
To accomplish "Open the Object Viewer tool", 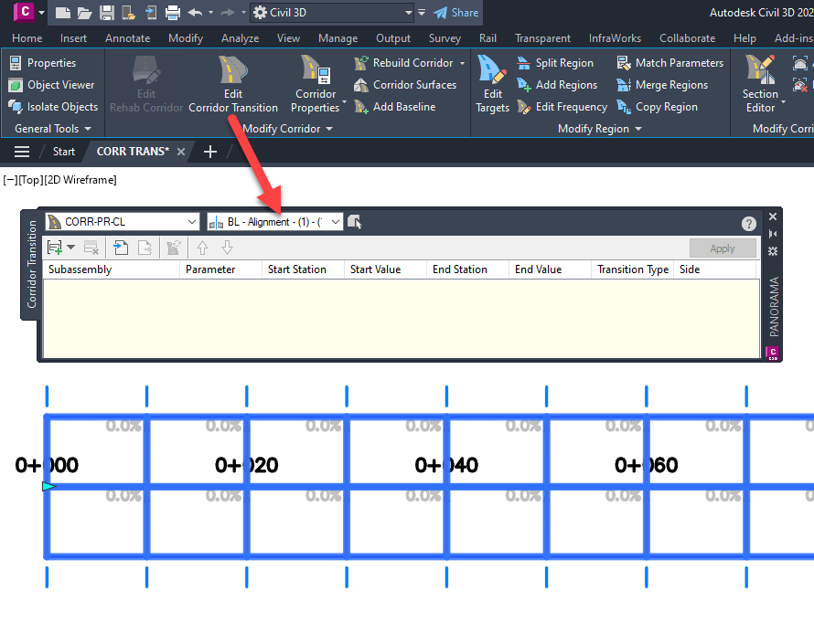I will tap(52, 84).
